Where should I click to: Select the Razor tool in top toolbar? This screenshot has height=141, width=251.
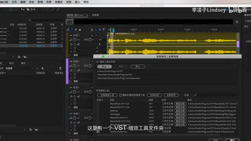(28, 10)
